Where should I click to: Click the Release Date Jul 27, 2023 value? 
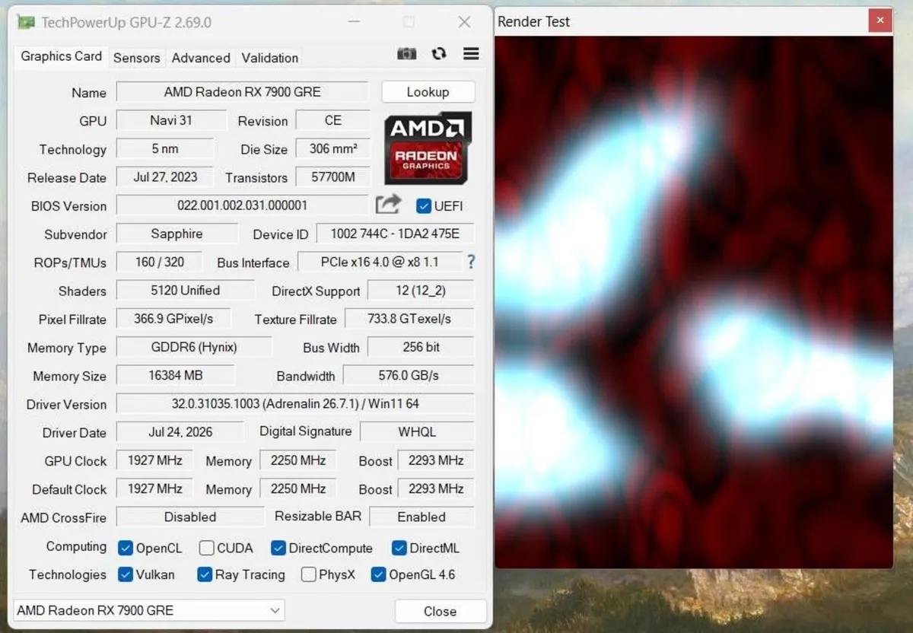[165, 177]
